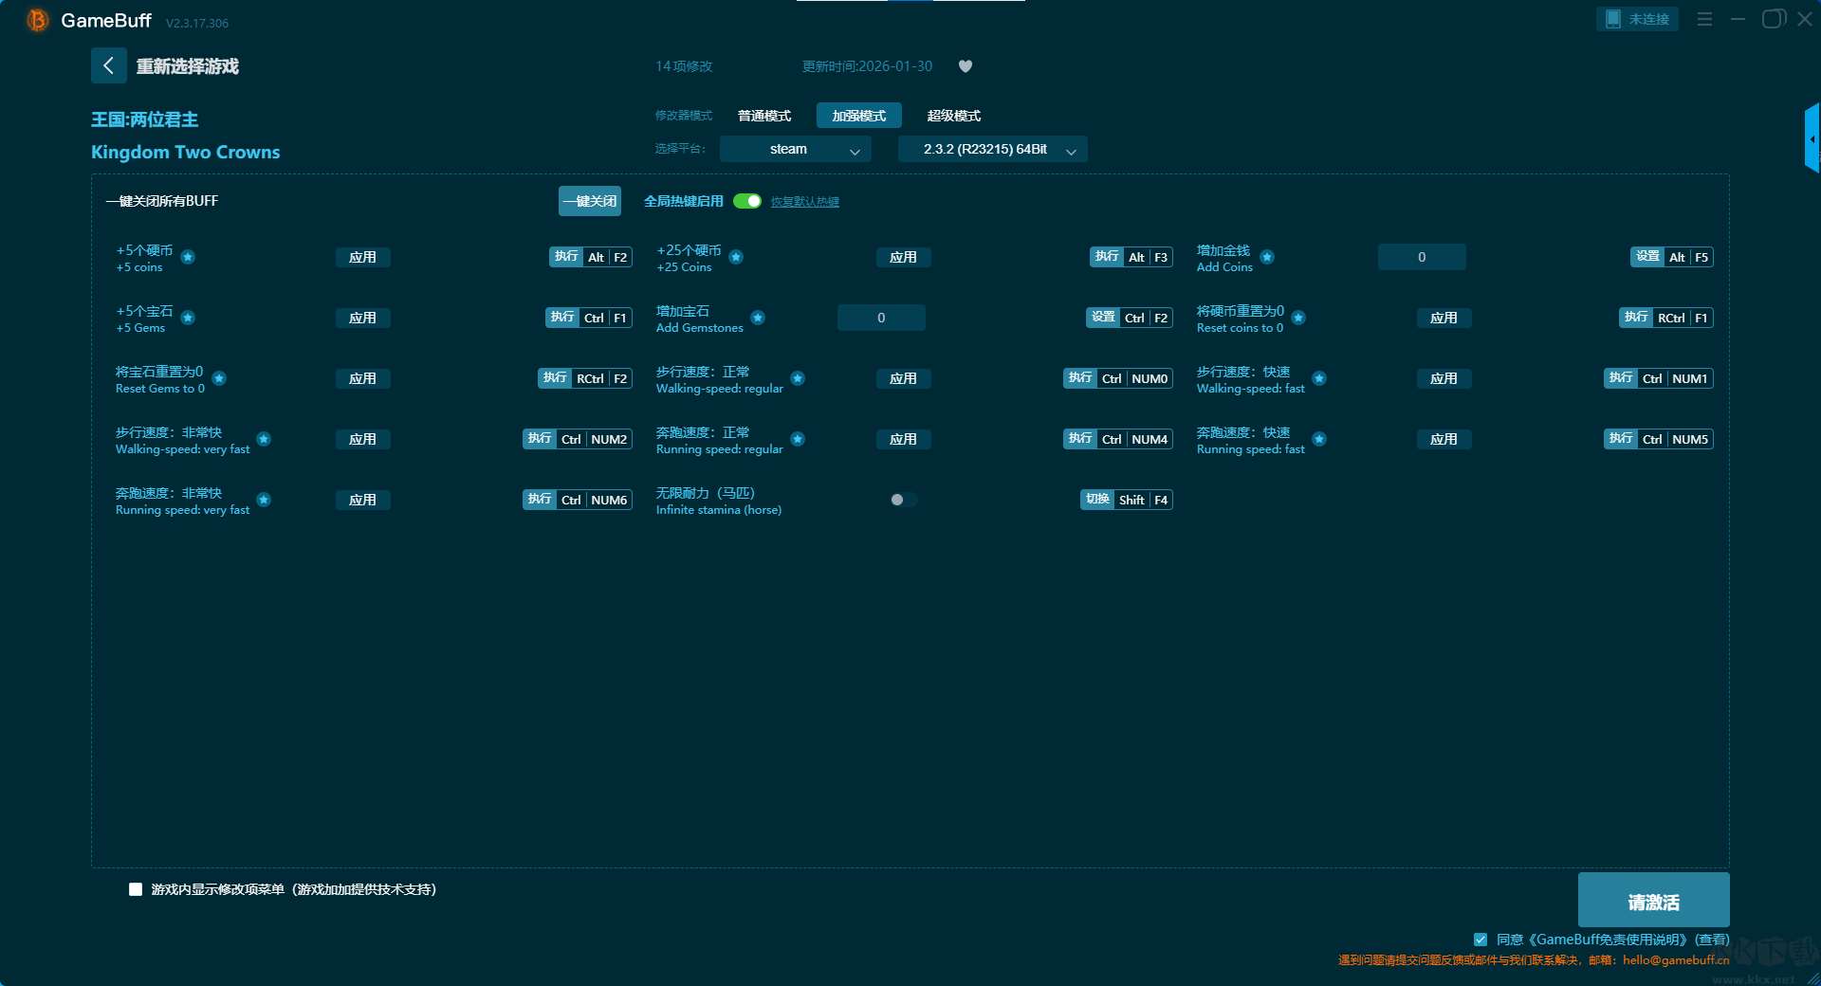Click the star icon beside +5 coins
This screenshot has height=986, width=1821.
[188, 257]
